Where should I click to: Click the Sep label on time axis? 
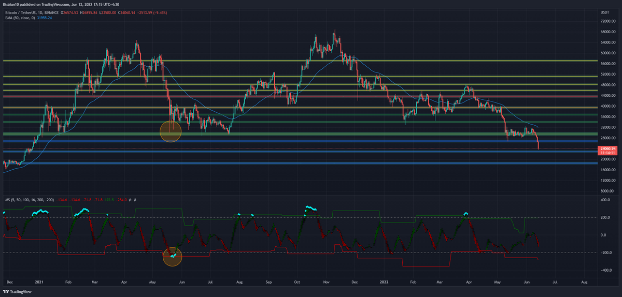point(268,283)
